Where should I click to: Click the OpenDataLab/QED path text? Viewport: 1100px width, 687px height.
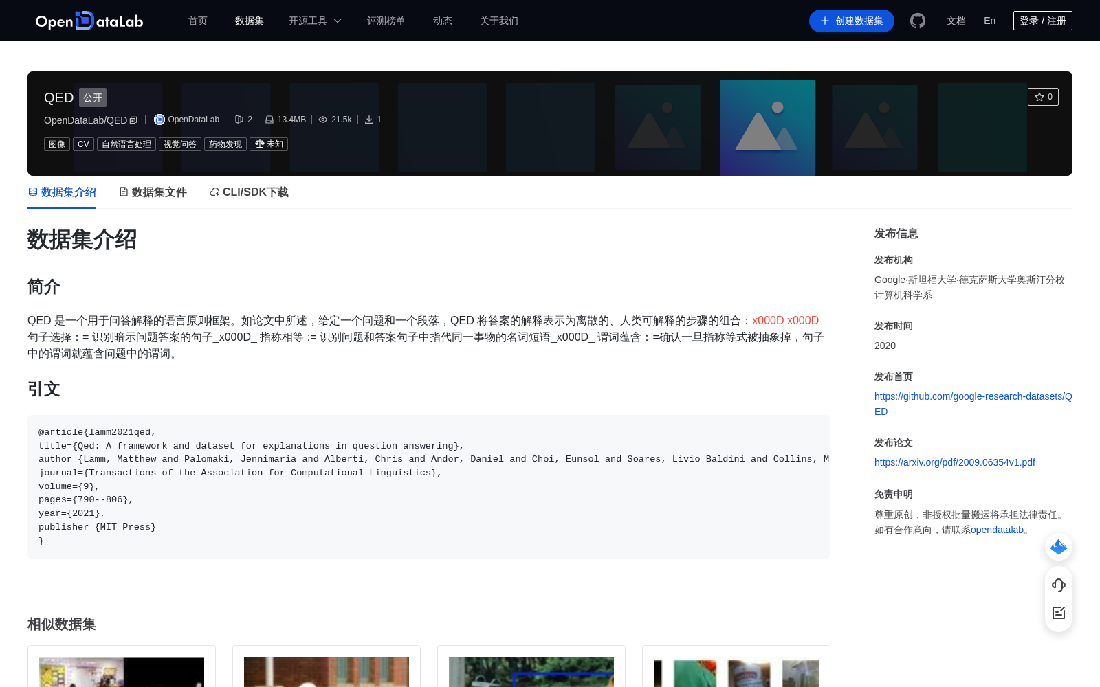point(85,120)
